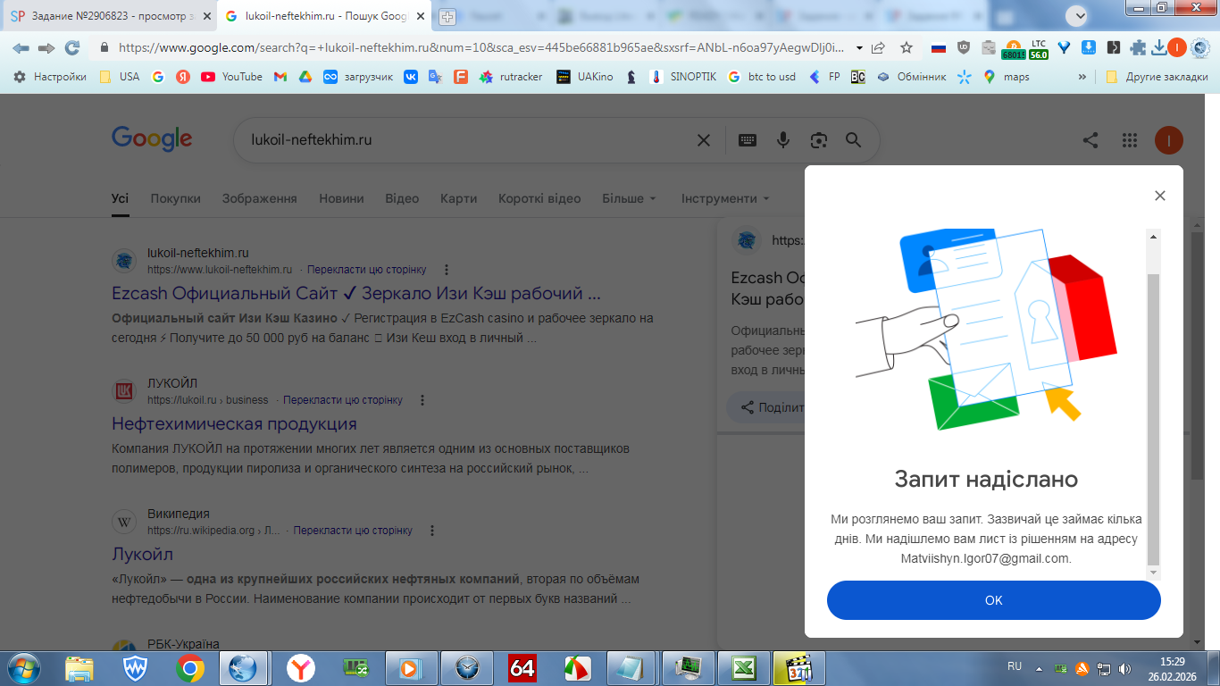Open a new tab with the plus button

click(x=447, y=17)
